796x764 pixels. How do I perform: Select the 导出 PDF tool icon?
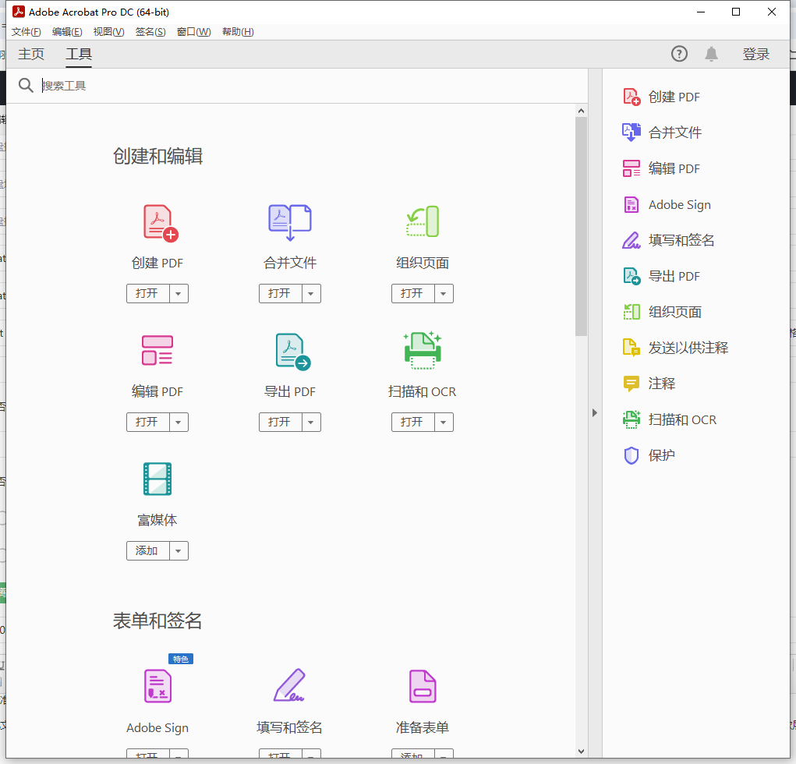pos(289,351)
